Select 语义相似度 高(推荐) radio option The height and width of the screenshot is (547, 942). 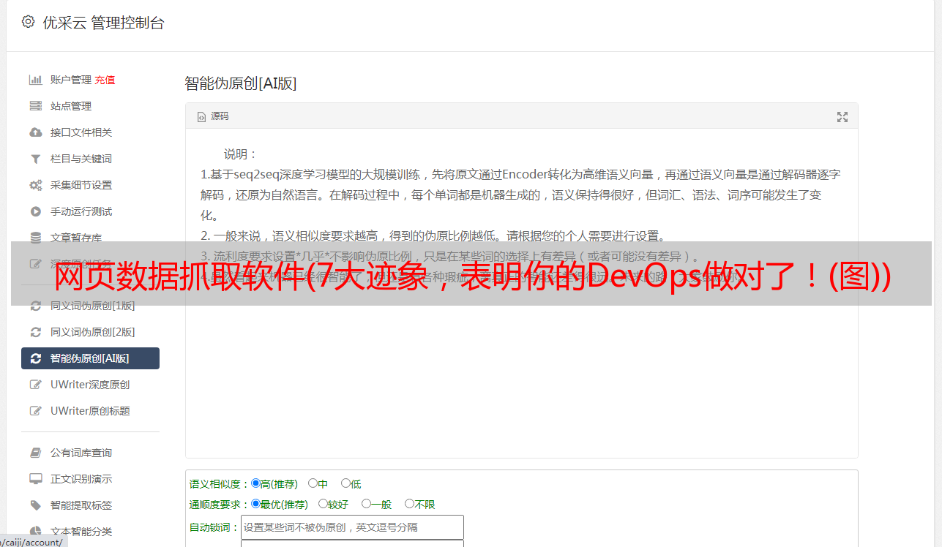coord(255,483)
